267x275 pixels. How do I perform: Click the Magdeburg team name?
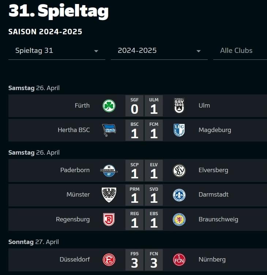coord(215,130)
